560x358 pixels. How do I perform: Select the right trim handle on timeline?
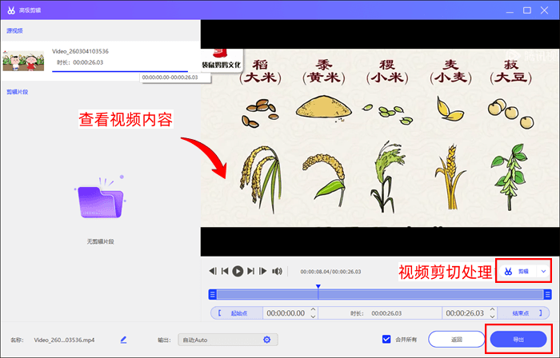click(x=547, y=295)
